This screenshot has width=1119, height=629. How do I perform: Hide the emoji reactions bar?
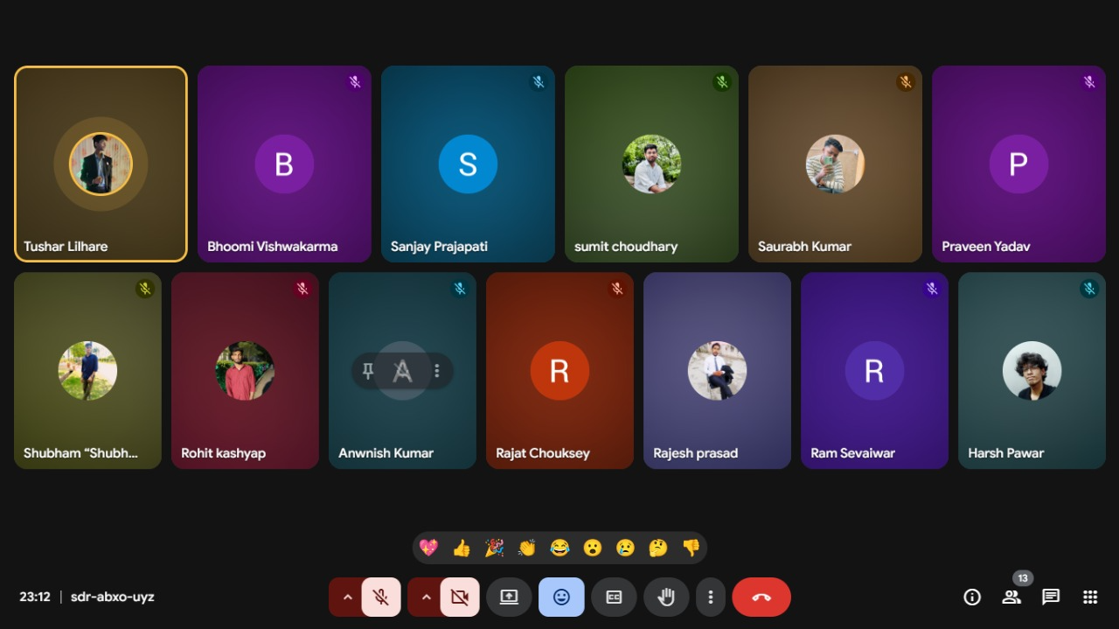[x=561, y=598]
